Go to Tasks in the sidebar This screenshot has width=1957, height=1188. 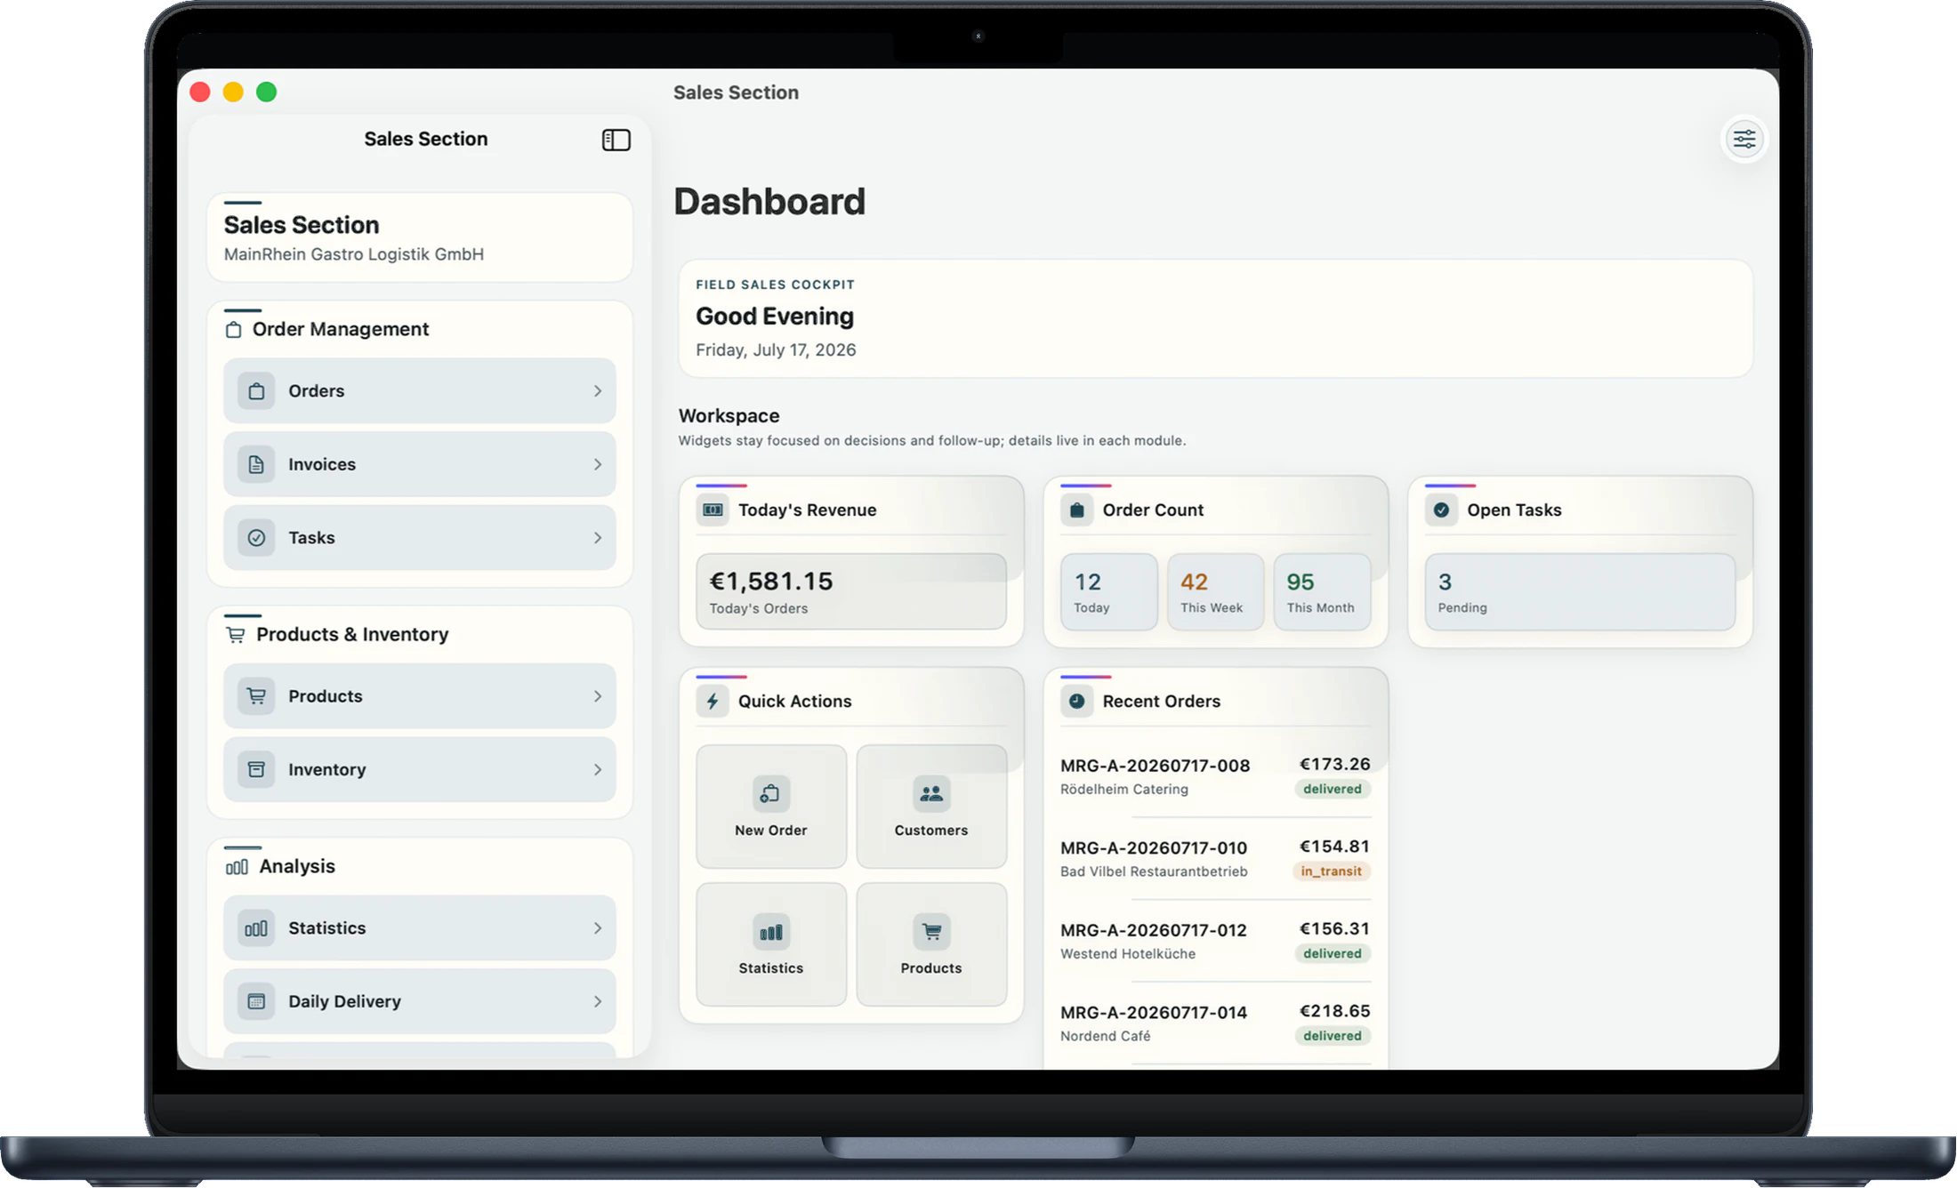coord(420,538)
